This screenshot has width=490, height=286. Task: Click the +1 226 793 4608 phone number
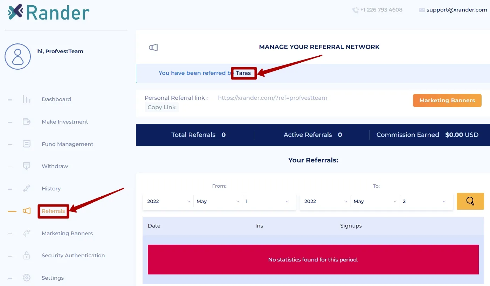[x=381, y=10]
